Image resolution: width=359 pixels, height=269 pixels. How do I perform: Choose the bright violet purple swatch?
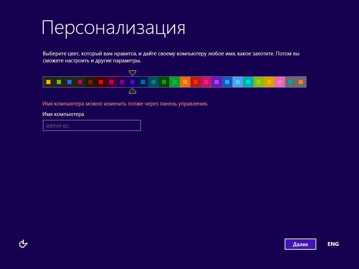[217, 82]
